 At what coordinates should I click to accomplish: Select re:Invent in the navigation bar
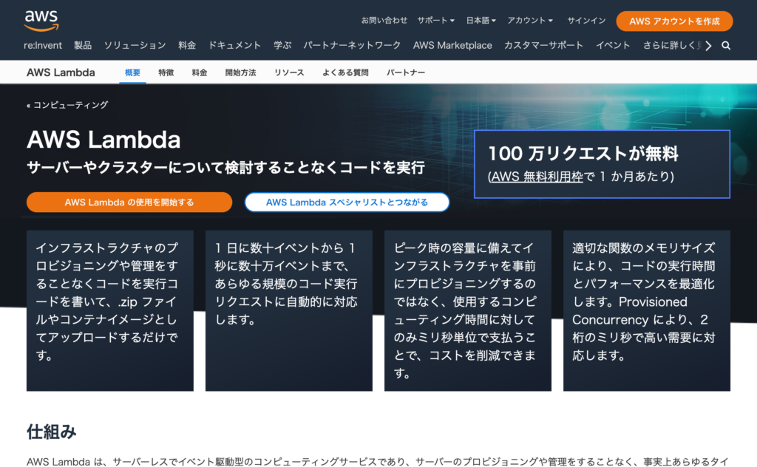coord(43,46)
